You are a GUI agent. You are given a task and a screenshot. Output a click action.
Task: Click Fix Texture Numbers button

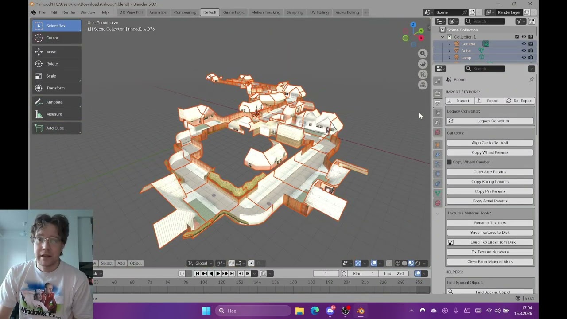pos(490,252)
